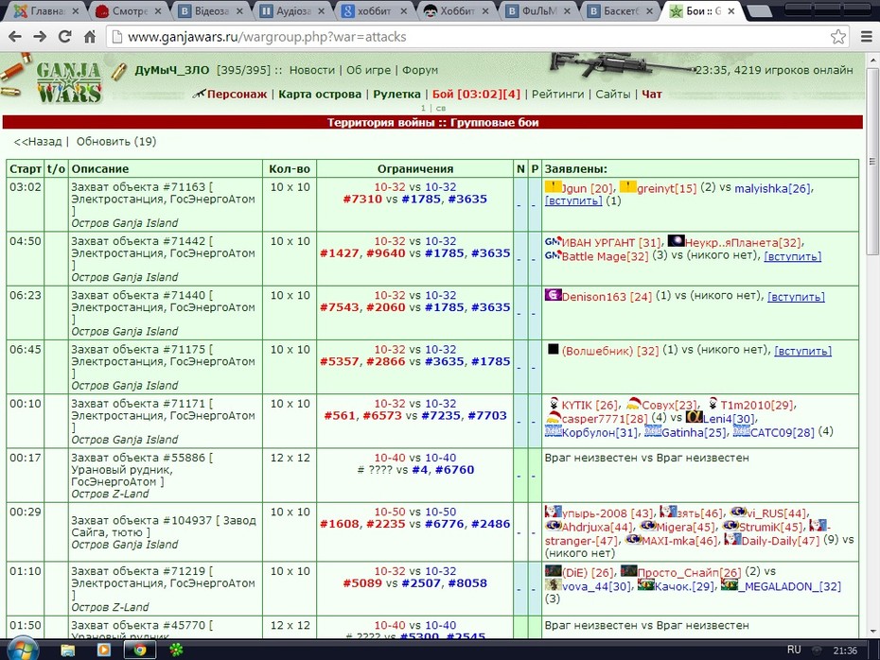The height and width of the screenshot is (660, 880).
Task: Open Chrome from the taskbar
Action: (x=139, y=650)
